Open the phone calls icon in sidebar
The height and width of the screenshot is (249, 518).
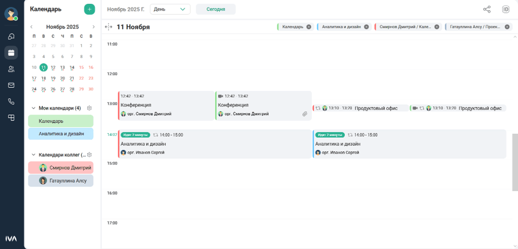click(x=11, y=101)
